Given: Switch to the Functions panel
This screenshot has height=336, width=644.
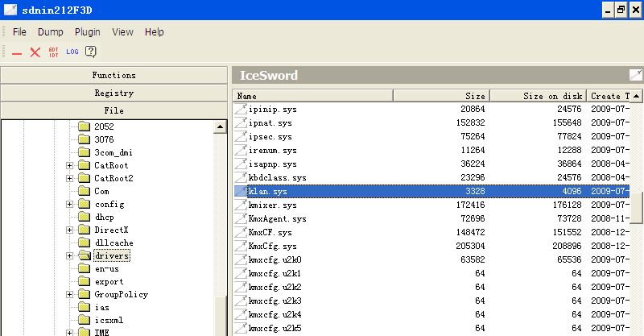Looking at the screenshot, I should 114,75.
